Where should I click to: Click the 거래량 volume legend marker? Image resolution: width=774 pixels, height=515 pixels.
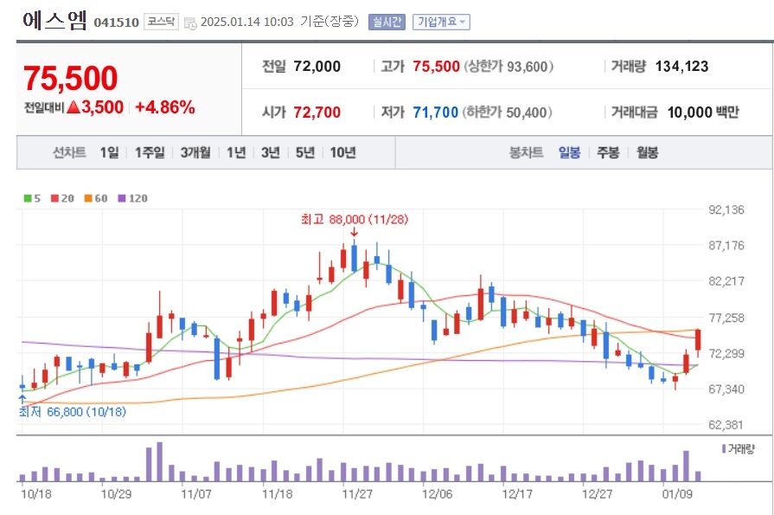coord(738,448)
